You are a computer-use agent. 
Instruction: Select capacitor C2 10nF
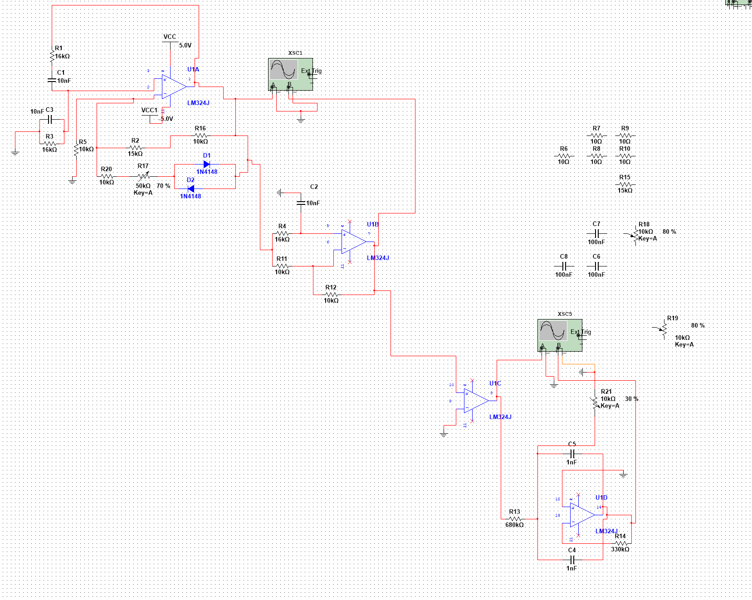pyautogui.click(x=301, y=203)
